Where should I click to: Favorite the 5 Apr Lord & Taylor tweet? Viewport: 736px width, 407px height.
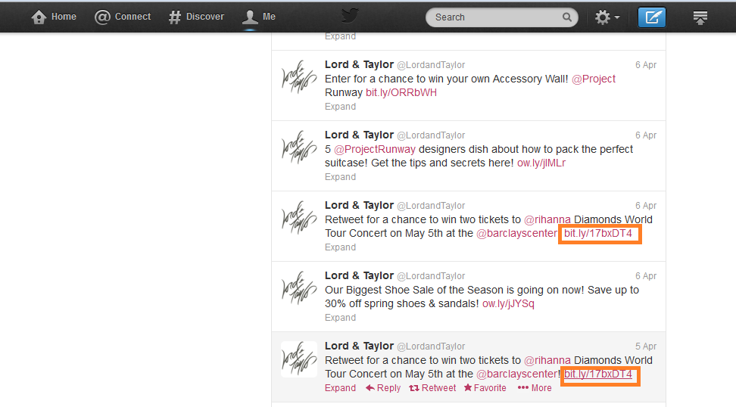[485, 388]
